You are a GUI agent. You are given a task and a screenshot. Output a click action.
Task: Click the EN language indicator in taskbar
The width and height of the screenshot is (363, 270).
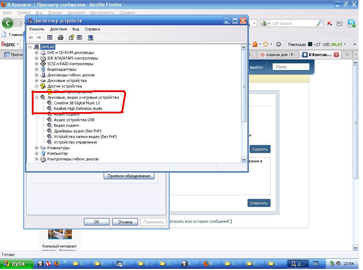tap(315, 264)
